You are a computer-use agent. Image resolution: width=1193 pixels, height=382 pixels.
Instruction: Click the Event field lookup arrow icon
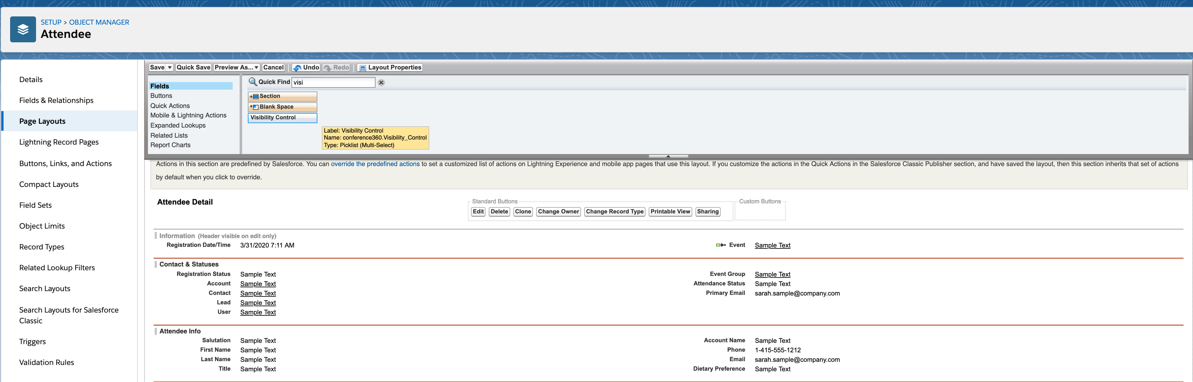[721, 245]
